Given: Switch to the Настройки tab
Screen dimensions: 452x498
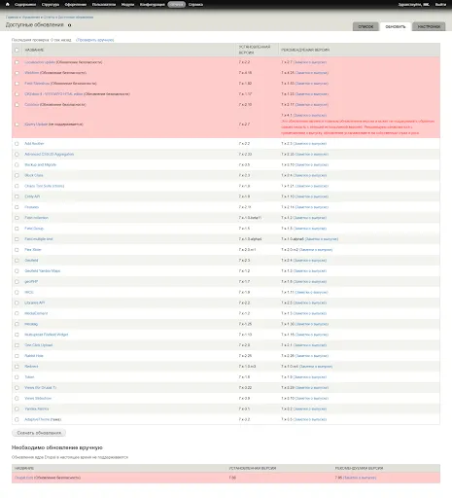Looking at the screenshot, I should 429,26.
